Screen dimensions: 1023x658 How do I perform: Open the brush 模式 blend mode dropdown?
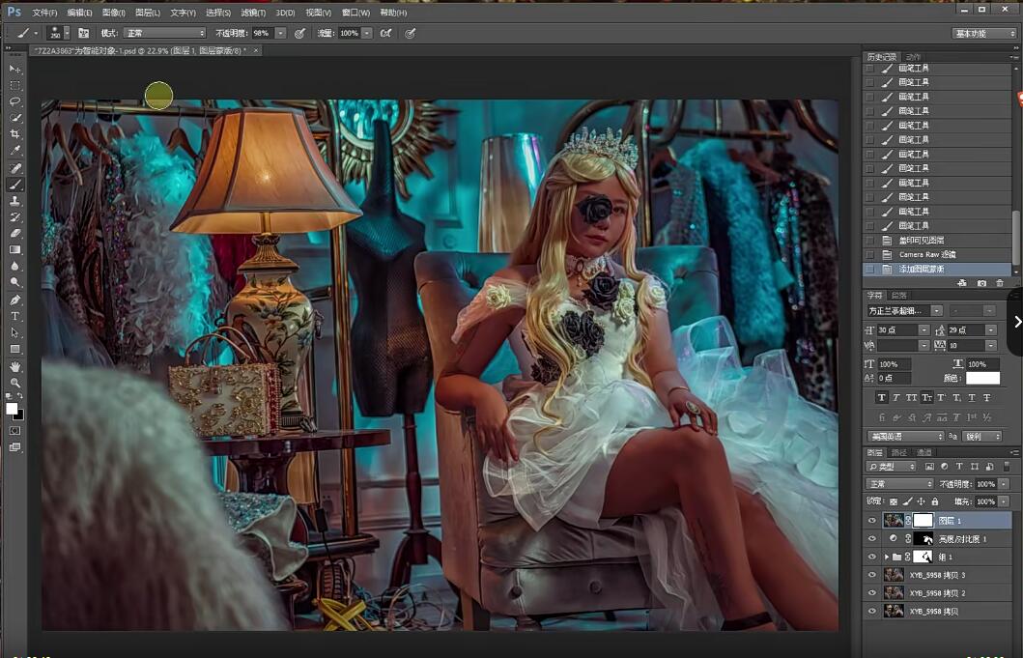tap(164, 33)
